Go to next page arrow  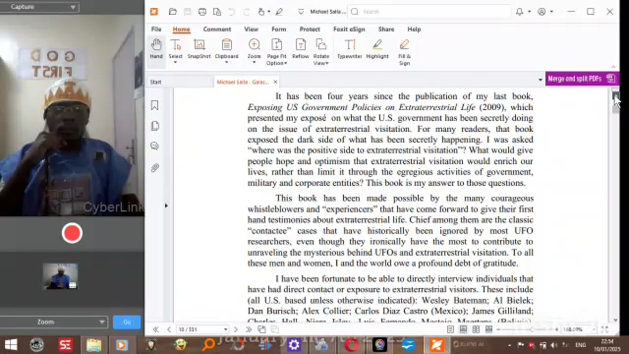[235, 329]
